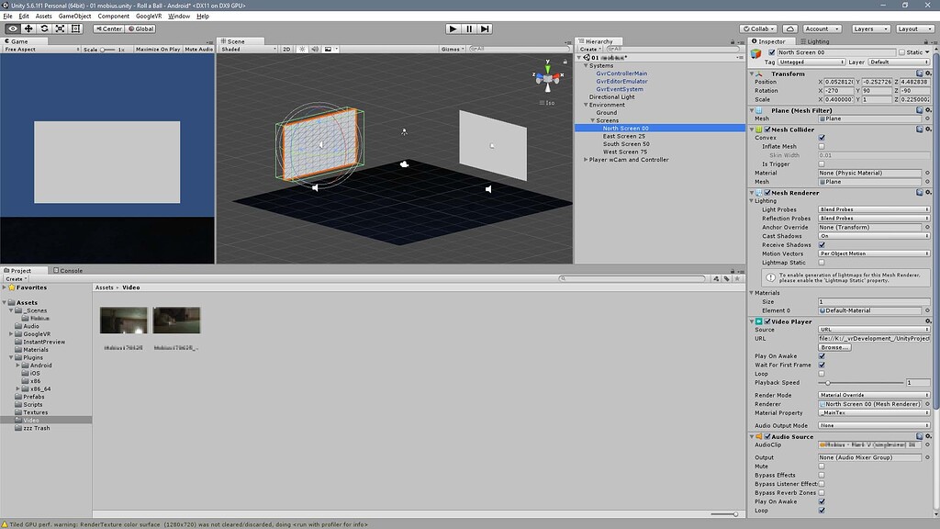Select the Rect Transform tool
The image size is (940, 529).
(75, 28)
